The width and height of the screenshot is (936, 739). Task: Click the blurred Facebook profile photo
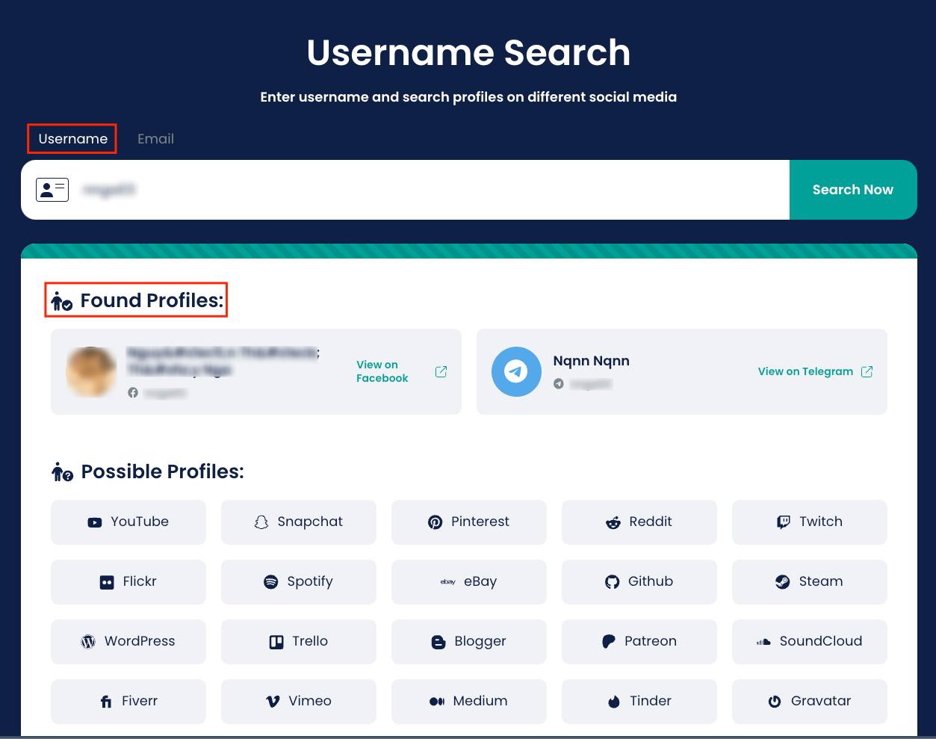[x=91, y=371]
